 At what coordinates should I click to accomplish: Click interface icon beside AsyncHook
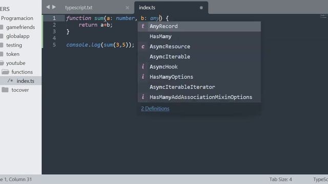[x=143, y=67]
